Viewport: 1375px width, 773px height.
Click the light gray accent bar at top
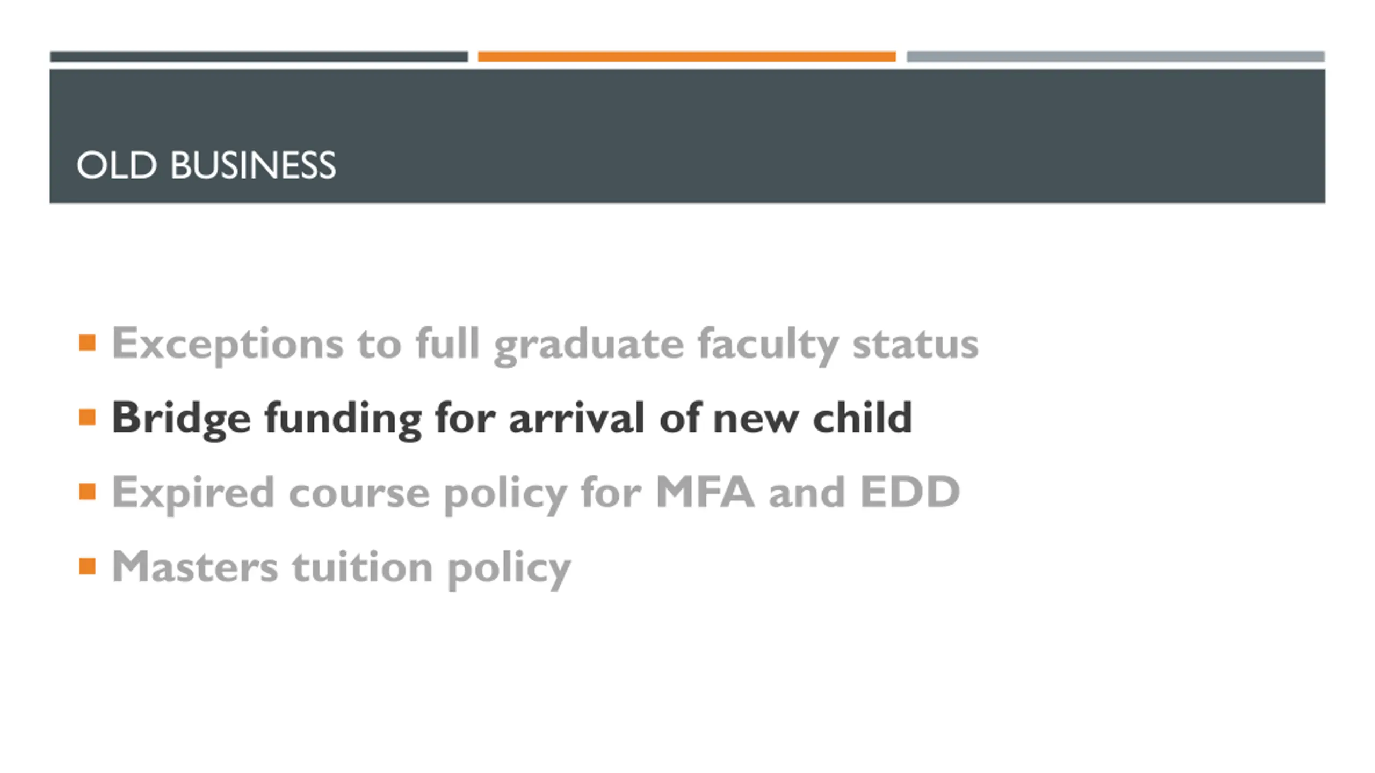1116,56
